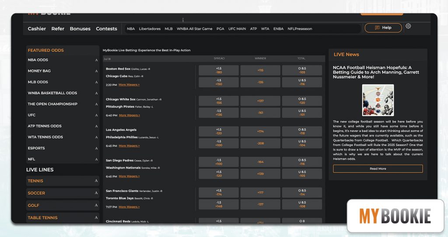Image resolution: width=448 pixels, height=237 pixels.
Task: Pick White Sox game over 8.5 -120
Action: pyautogui.click(x=302, y=101)
